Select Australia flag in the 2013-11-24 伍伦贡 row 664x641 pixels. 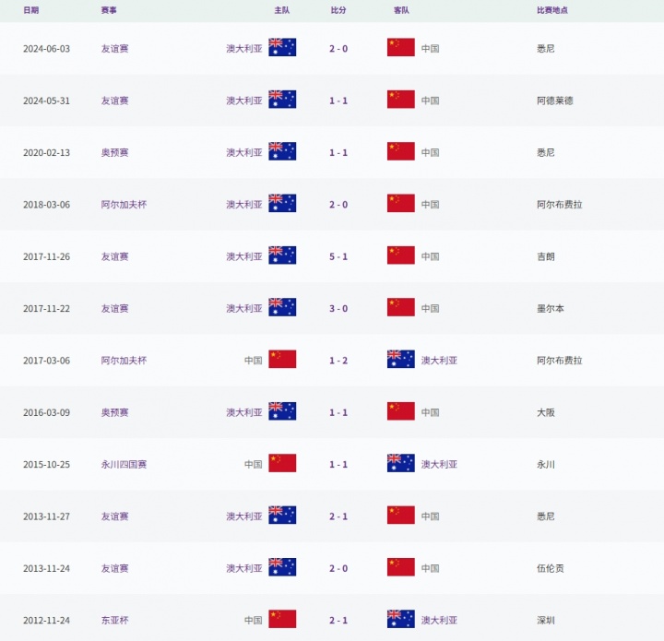(x=282, y=568)
